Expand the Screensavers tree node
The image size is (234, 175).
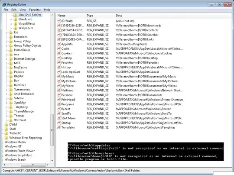pos(6,90)
